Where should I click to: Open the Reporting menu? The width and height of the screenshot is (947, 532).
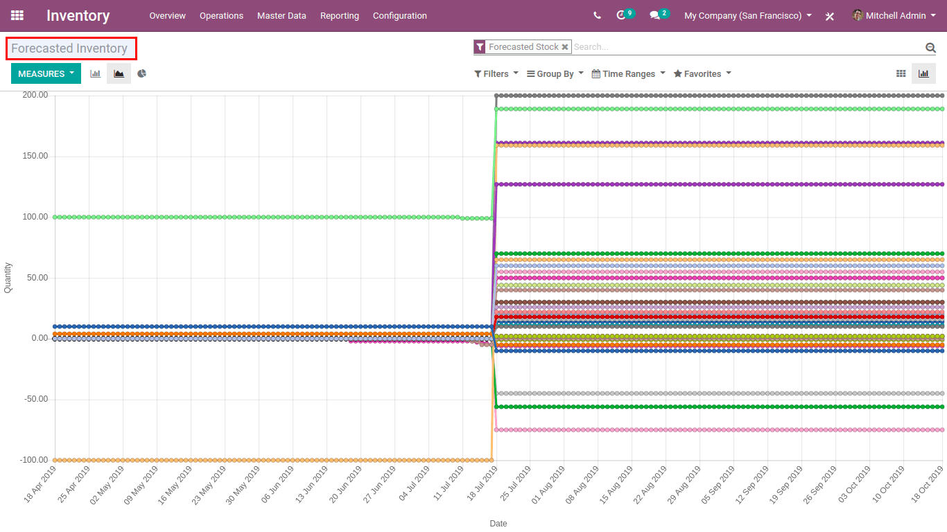point(340,15)
